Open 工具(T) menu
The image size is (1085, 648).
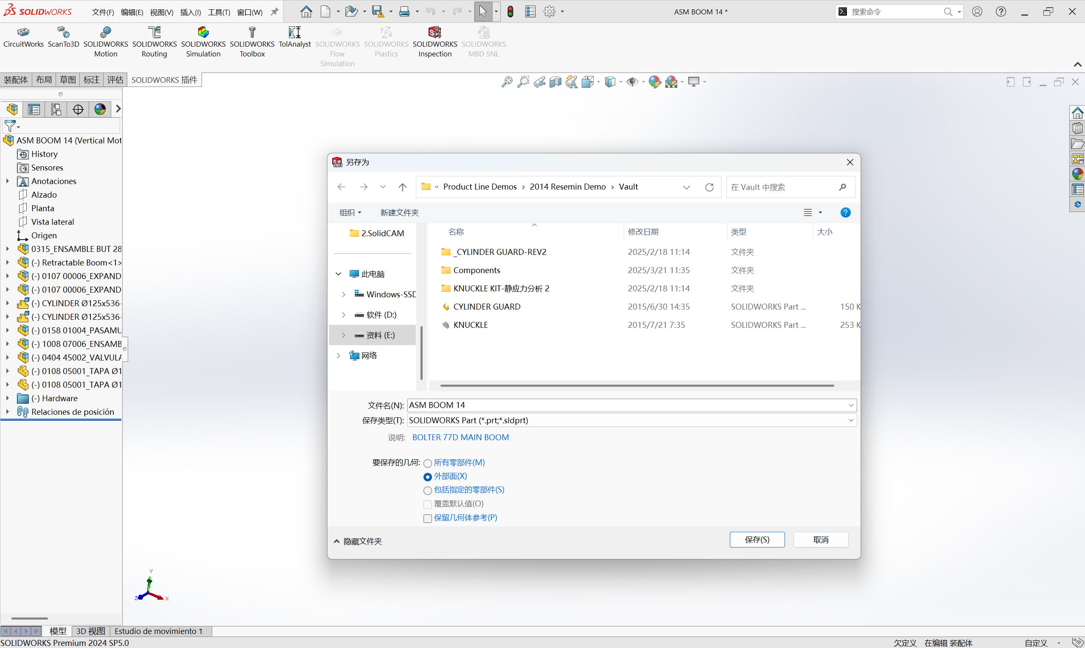click(x=219, y=12)
